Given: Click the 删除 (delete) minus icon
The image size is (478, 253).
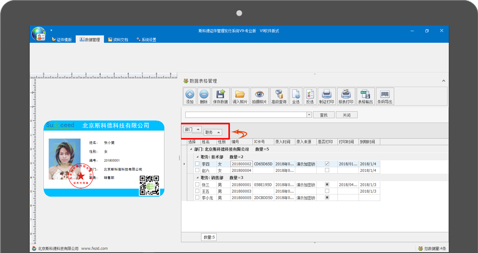Looking at the screenshot, I should click(x=204, y=94).
